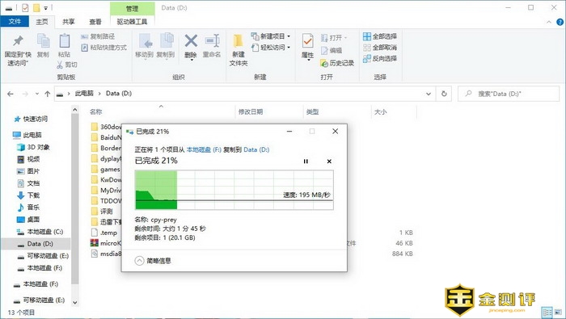Click the Back navigation arrow
This screenshot has height=319, width=566.
coord(11,94)
